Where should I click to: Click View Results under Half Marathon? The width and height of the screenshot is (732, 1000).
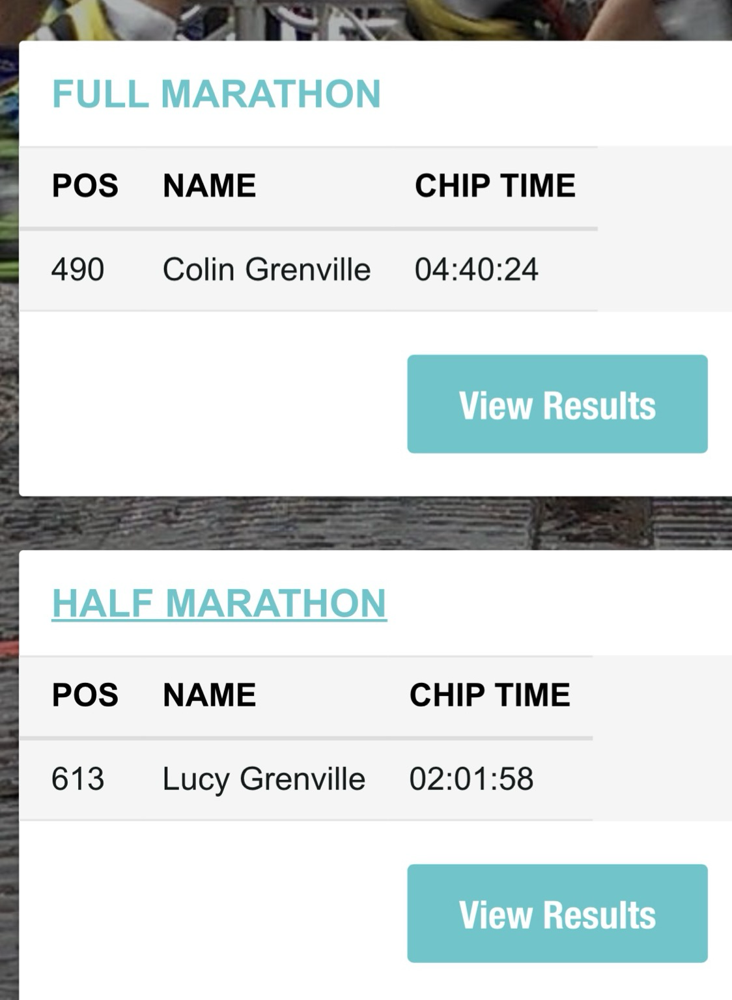click(x=557, y=913)
